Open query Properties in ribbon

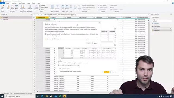click(x=42, y=5)
